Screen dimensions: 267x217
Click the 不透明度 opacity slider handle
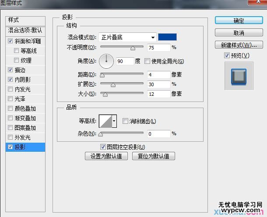click(x=133, y=48)
